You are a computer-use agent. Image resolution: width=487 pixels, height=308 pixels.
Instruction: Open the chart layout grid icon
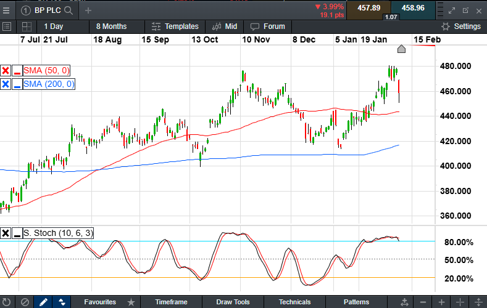(x=27, y=26)
